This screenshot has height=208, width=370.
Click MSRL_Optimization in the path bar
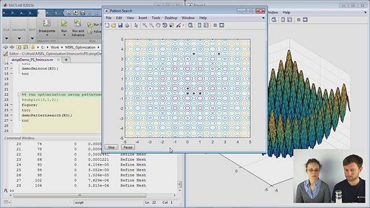80,47
